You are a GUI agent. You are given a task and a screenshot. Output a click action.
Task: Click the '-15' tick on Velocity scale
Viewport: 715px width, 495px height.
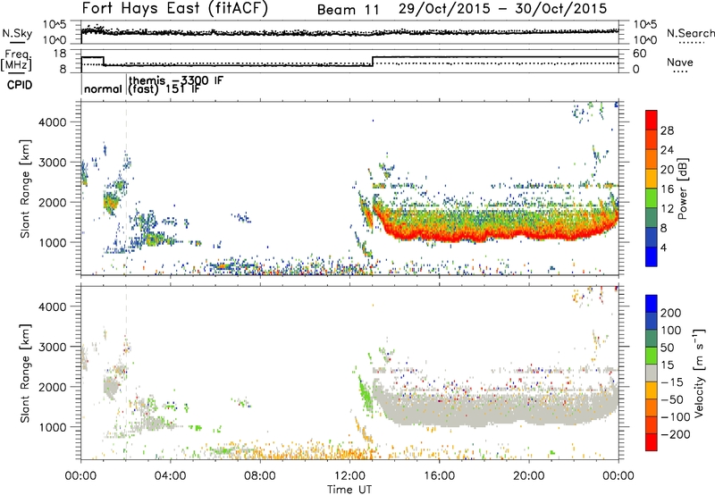pos(672,382)
